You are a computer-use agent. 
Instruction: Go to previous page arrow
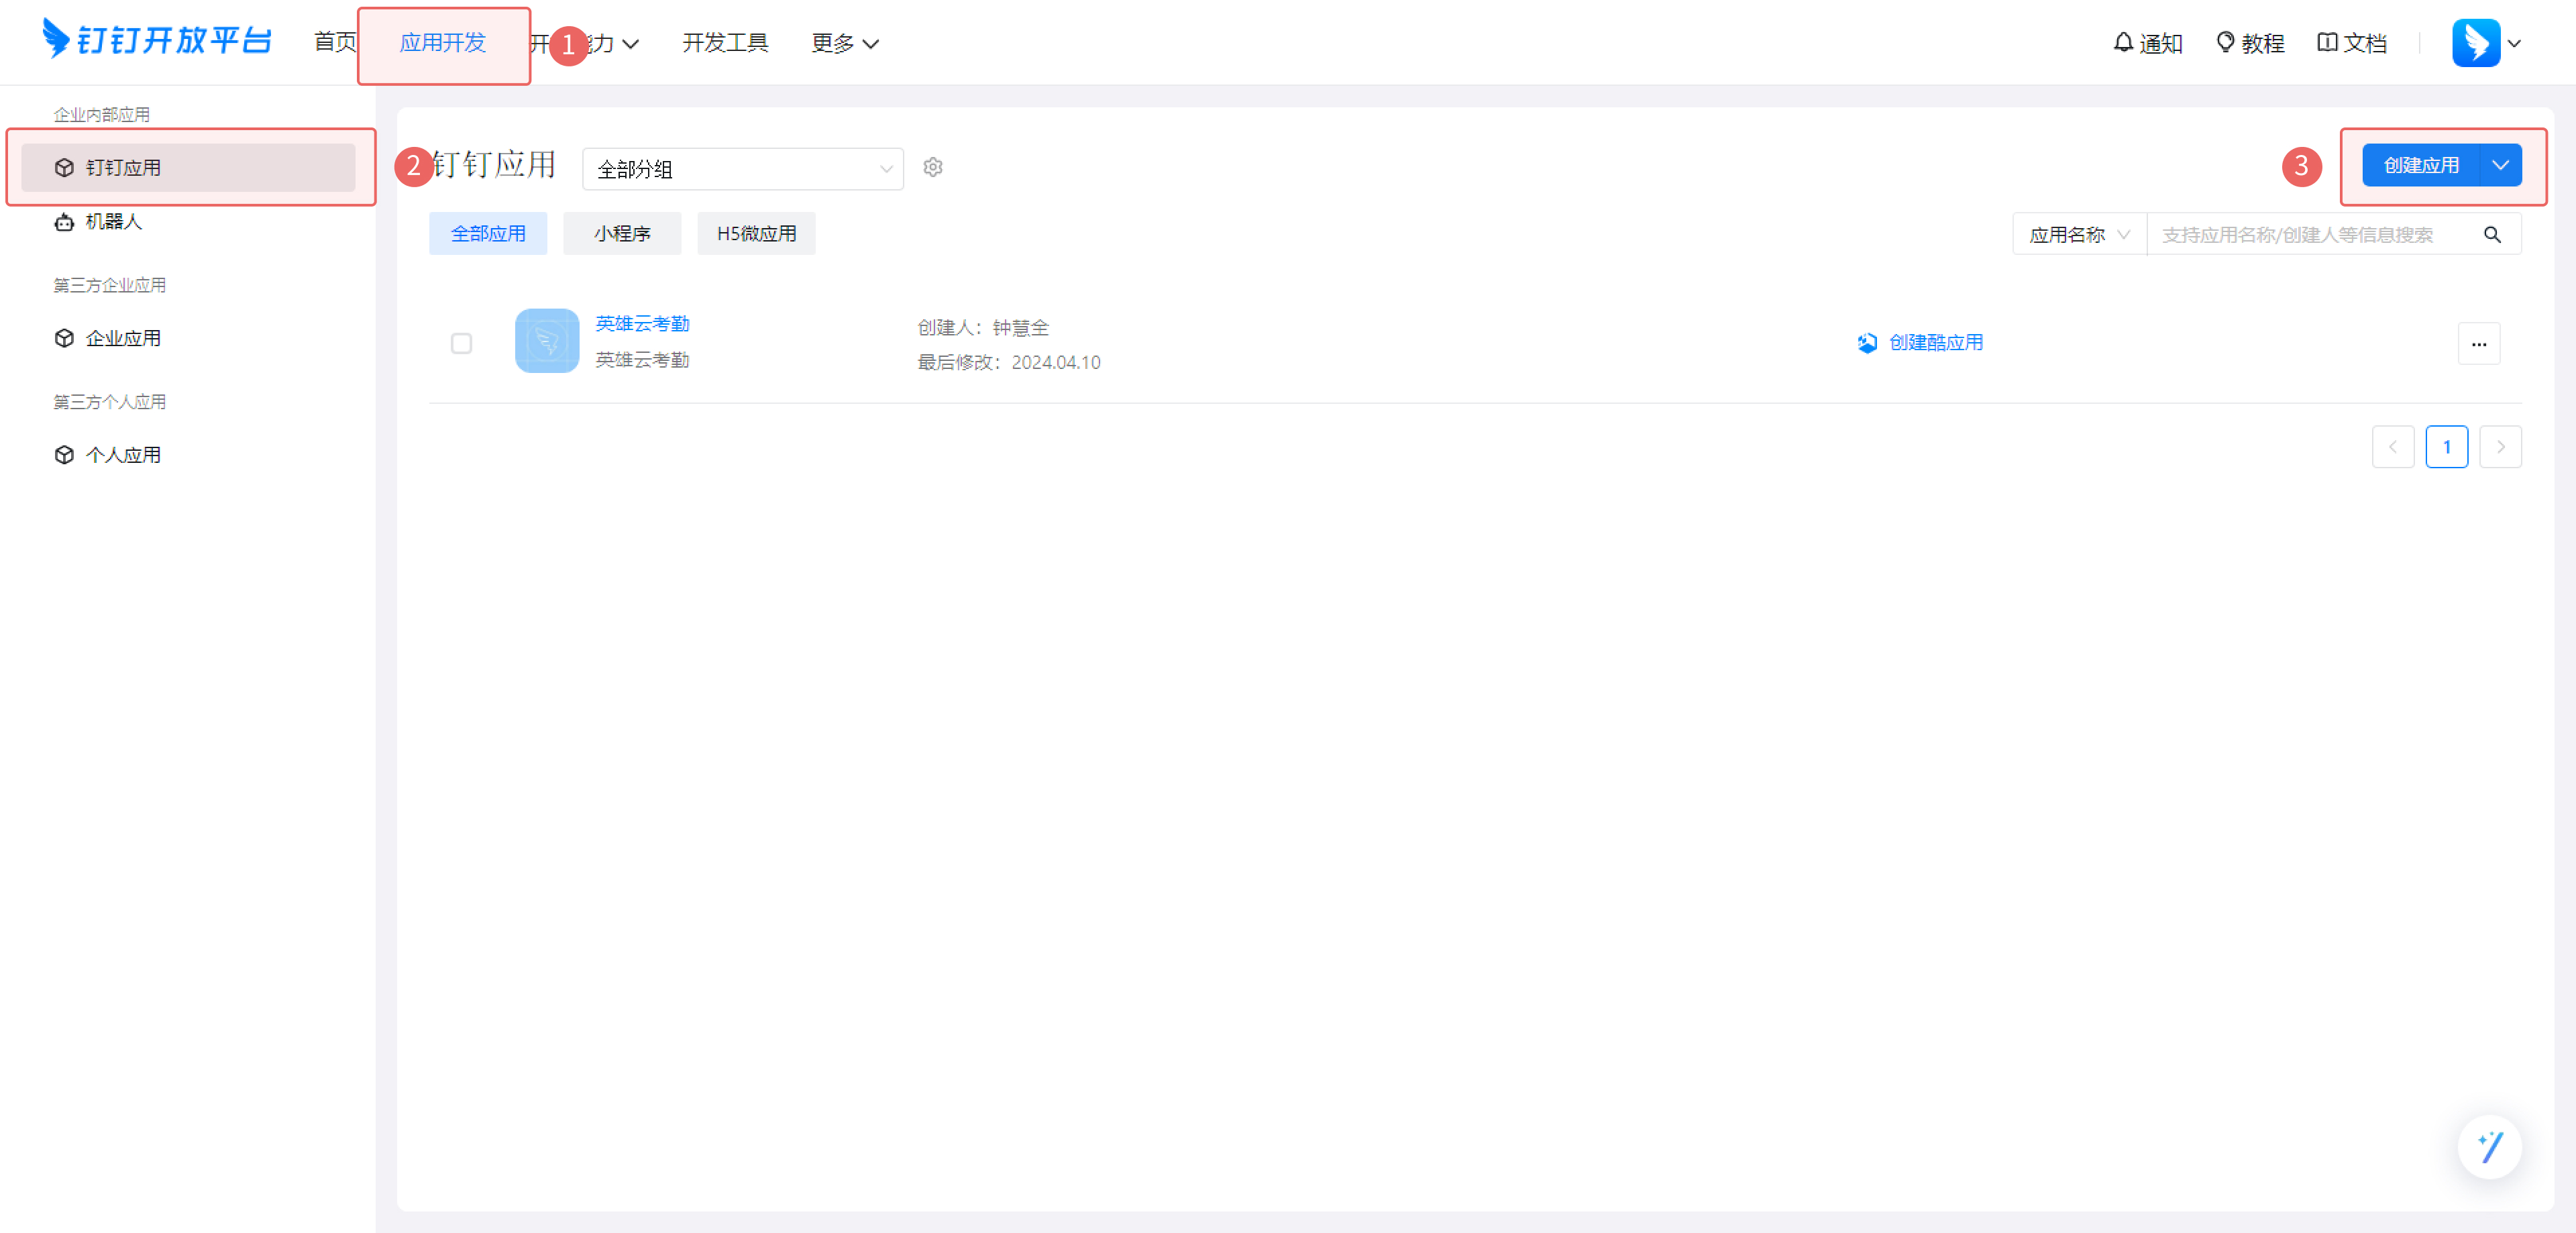tap(2393, 447)
